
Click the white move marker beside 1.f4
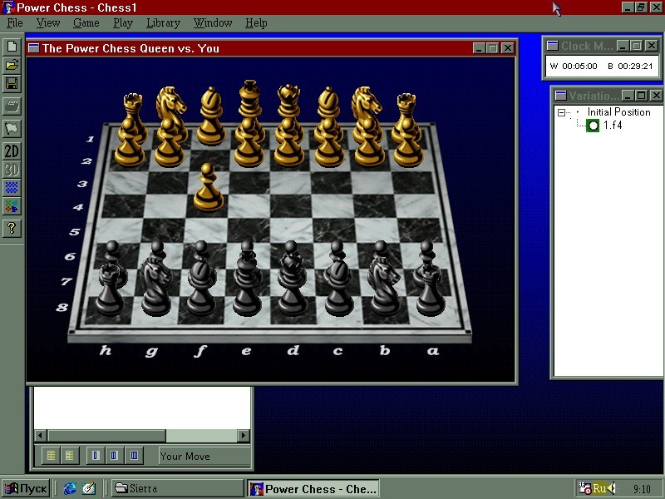point(593,126)
